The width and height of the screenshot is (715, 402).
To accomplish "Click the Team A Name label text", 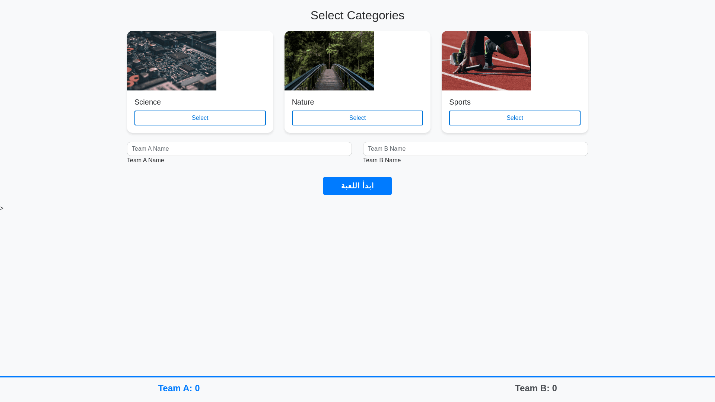I will click(145, 160).
